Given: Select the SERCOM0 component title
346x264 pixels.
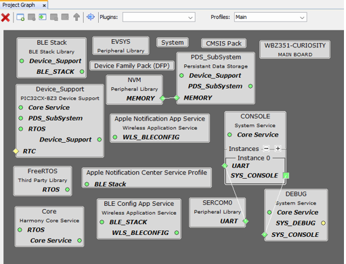Looking at the screenshot, I should click(x=217, y=202).
